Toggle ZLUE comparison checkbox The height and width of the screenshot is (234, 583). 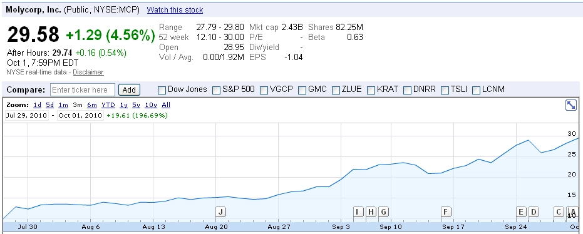(336, 90)
